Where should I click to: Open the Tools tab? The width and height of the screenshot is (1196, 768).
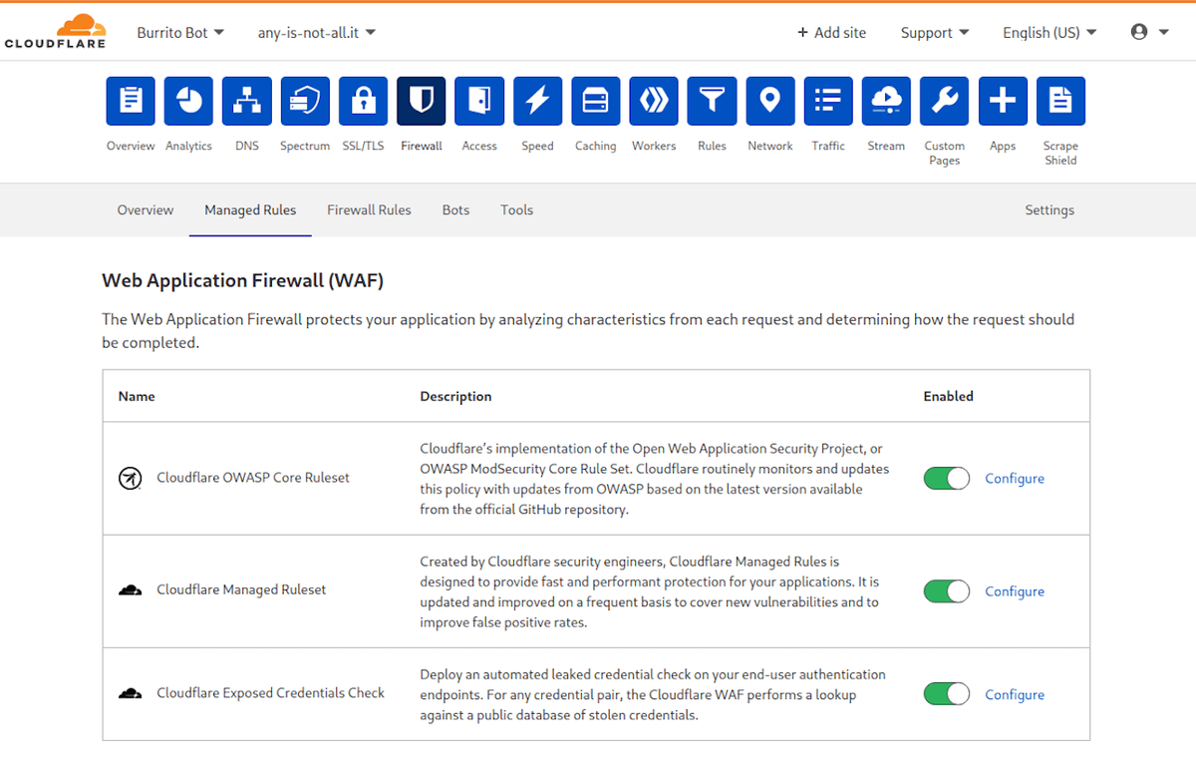coord(516,210)
